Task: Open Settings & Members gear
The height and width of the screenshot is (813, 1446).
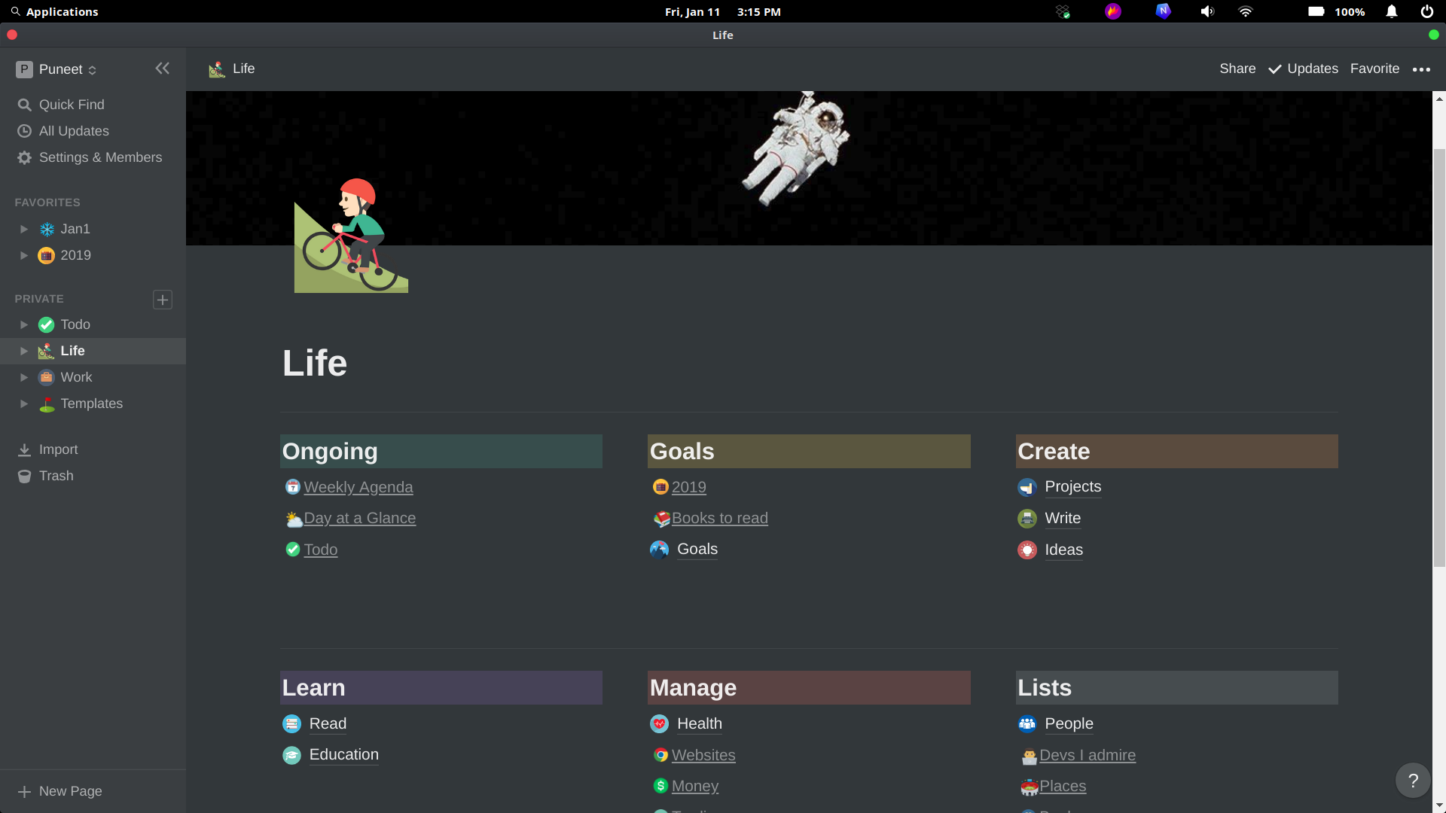Action: [25, 157]
